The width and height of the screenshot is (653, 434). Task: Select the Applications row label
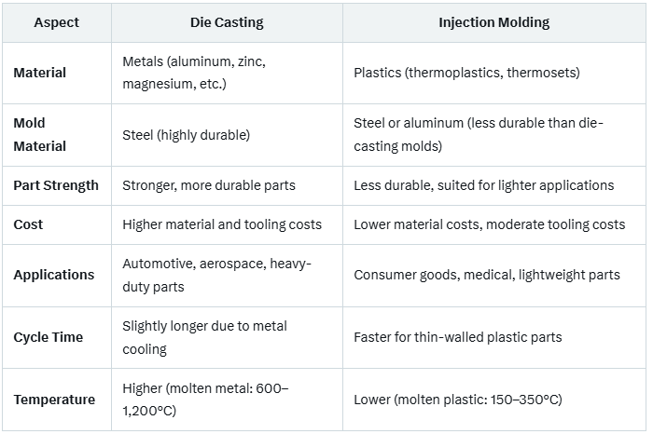(x=54, y=275)
